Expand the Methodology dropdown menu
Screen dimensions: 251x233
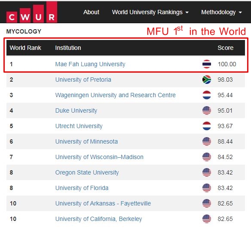tap(221, 12)
